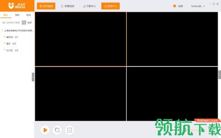Viewport: 221px width, 138px height.
Task: Focus the device name search field
Action: [11, 22]
